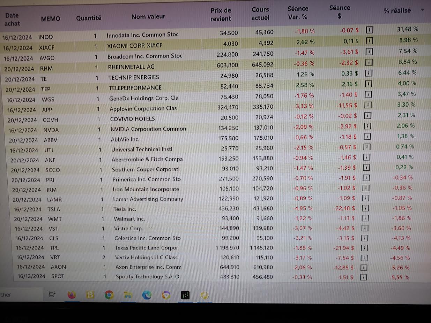The image size is (431, 323).
Task: Click the "-22,48 $" session value
Action: click(344, 208)
